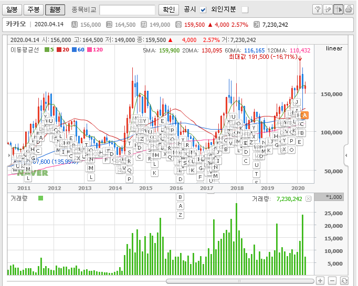This screenshot has width=358, height=286.
Task: Click the orange A disclosure marker
Action: pyautogui.click(x=305, y=115)
